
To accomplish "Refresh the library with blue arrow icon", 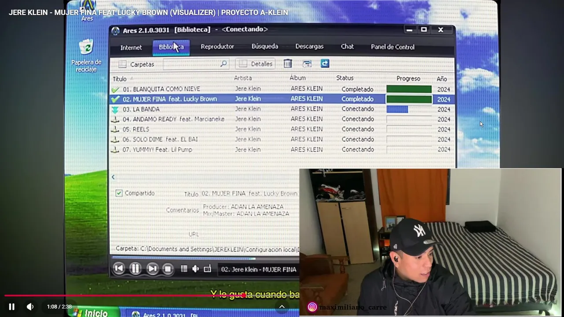I will pos(325,63).
